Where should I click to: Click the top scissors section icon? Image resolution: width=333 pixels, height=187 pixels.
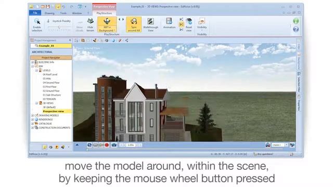[x=181, y=19]
